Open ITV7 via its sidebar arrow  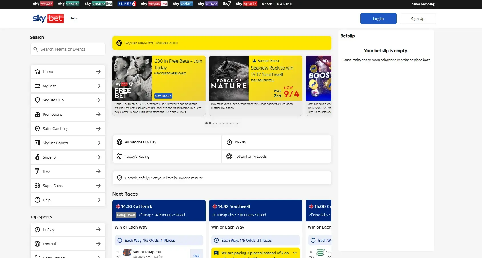click(x=98, y=171)
